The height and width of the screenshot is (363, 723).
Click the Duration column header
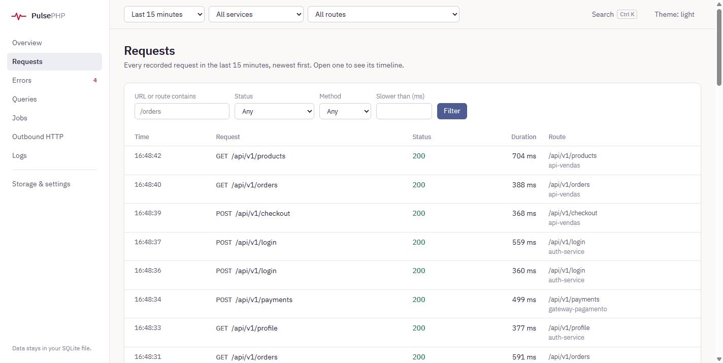[x=523, y=137]
